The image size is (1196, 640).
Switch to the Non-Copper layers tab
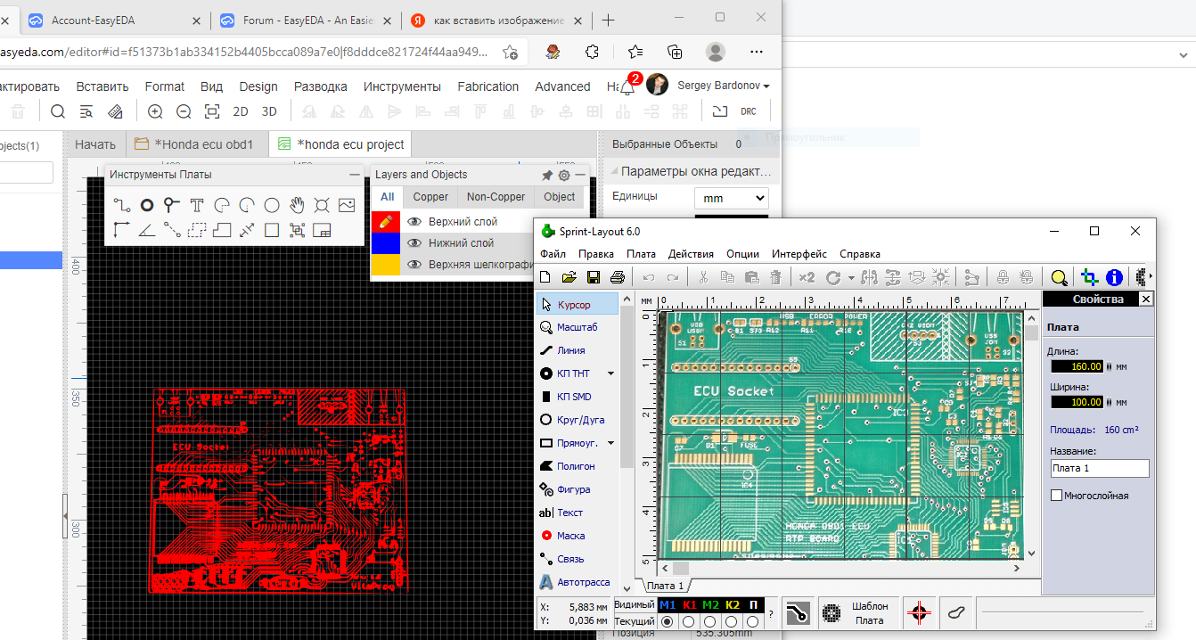point(496,197)
